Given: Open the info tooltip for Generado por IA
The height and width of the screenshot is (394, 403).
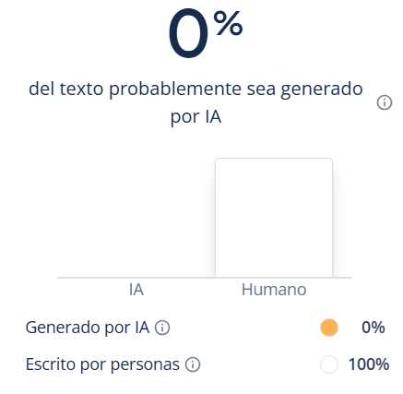Looking at the screenshot, I should [x=162, y=328].
